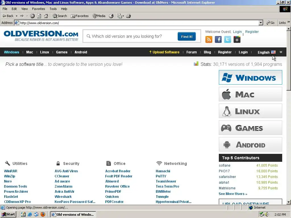Select the Games tab in nav bar
This screenshot has height=218, width=291.
coord(62,52)
